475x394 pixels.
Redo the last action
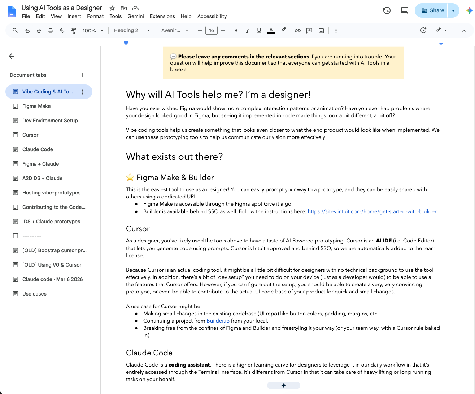coord(39,31)
